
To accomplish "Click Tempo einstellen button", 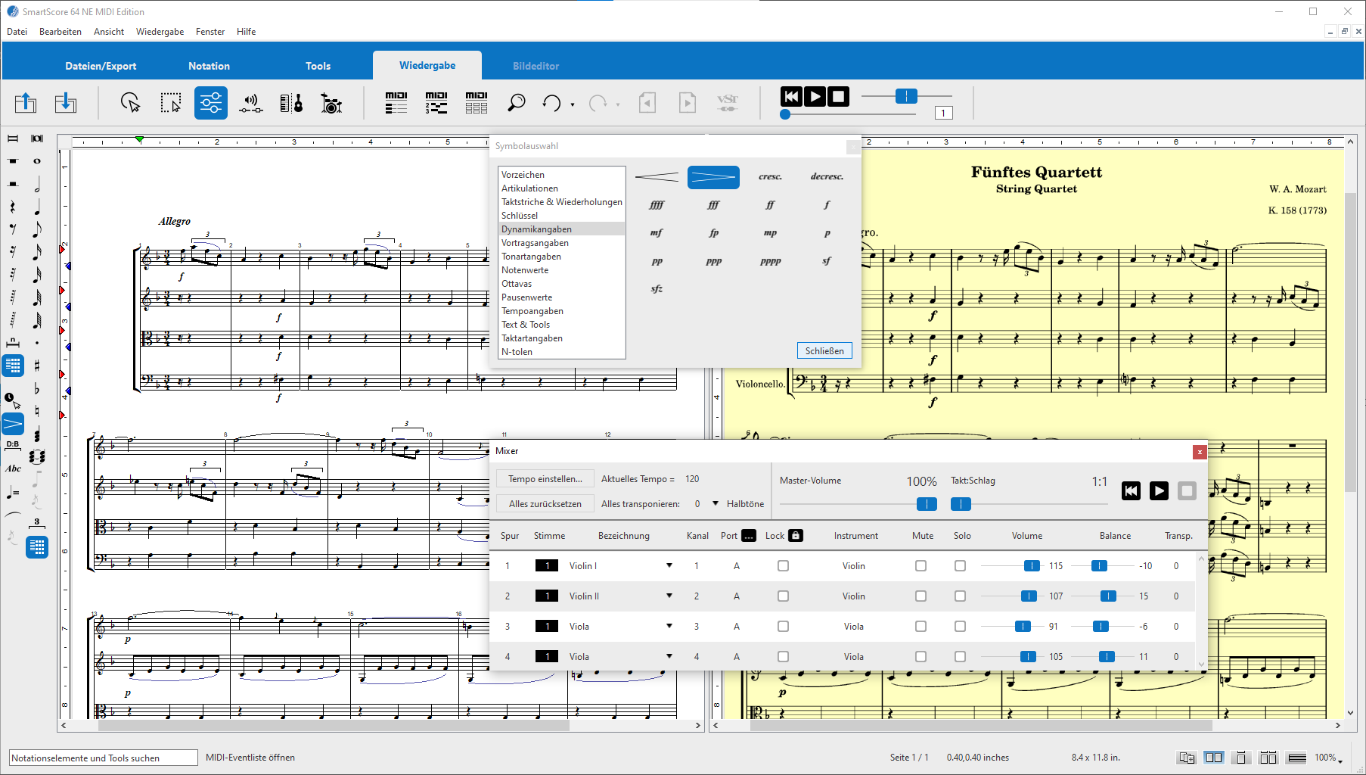I will click(545, 479).
